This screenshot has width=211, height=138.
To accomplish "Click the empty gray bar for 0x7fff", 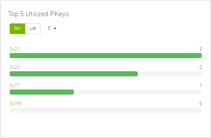I will coord(105,110).
